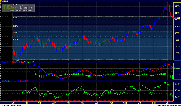
Task: Click the 850.0 price axis label
Action: [178, 53]
